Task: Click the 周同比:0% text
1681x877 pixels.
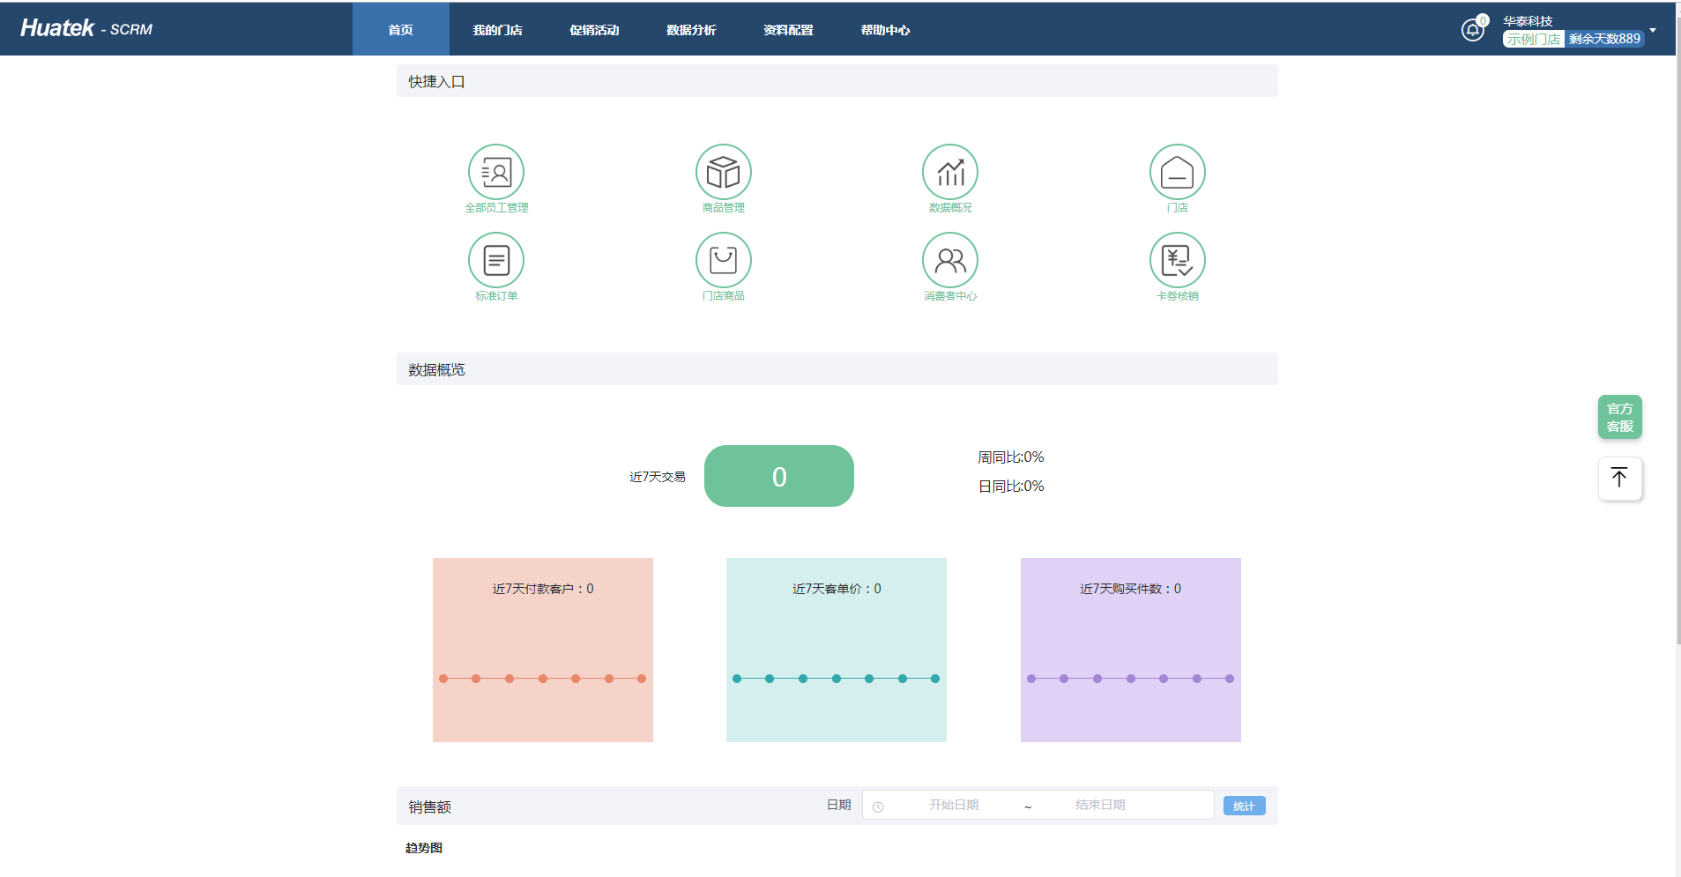Action: (1011, 457)
